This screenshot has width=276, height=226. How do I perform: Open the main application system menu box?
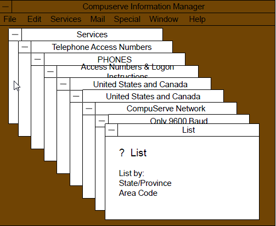6,7
